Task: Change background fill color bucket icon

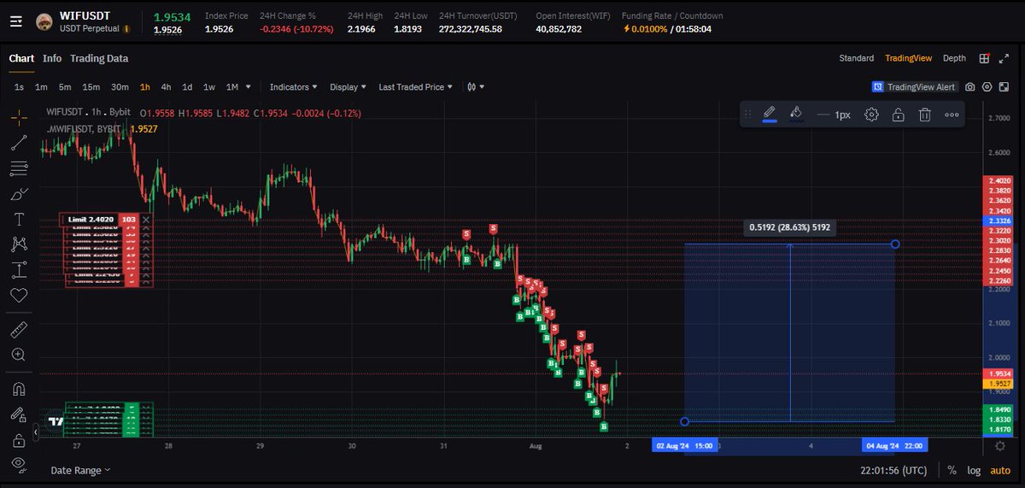Action: point(795,114)
